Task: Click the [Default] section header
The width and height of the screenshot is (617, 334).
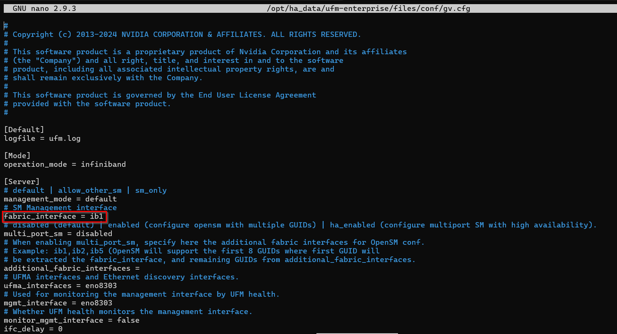Action: click(x=24, y=130)
